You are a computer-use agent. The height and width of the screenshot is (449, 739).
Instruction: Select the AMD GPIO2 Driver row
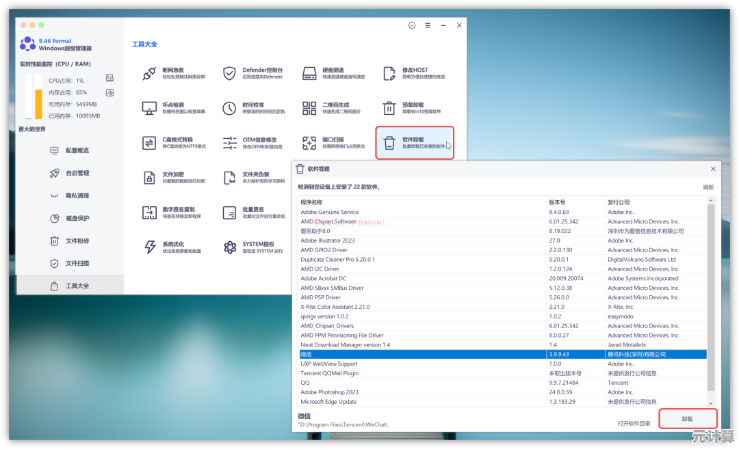pos(502,250)
